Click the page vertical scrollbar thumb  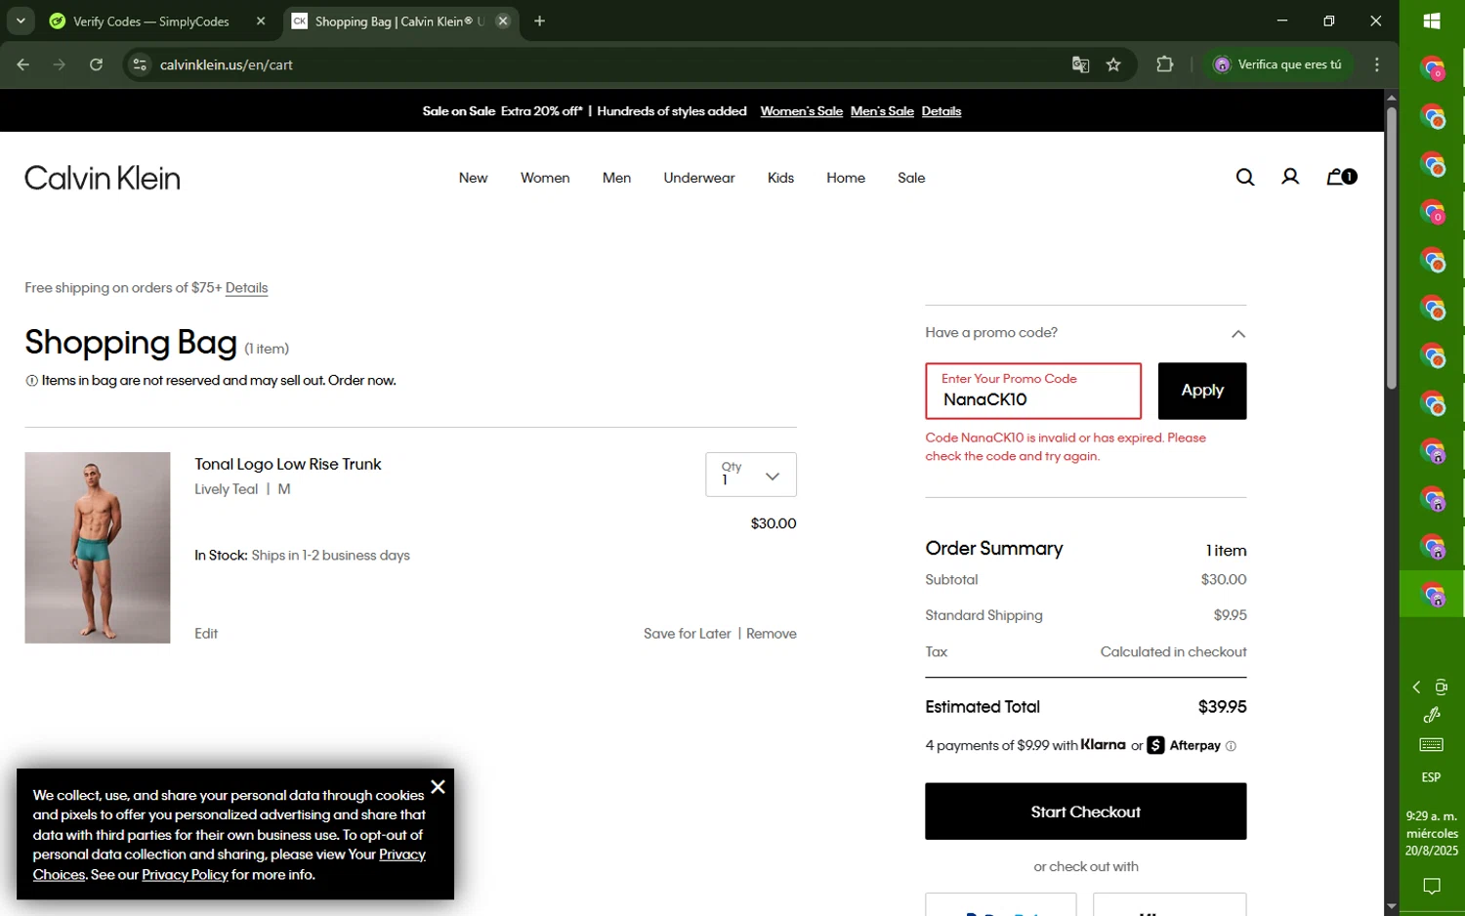click(x=1392, y=249)
